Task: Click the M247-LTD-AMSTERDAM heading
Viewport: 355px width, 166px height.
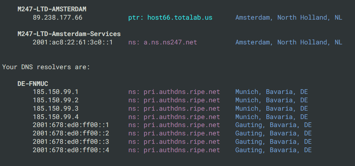Action: click(x=52, y=9)
